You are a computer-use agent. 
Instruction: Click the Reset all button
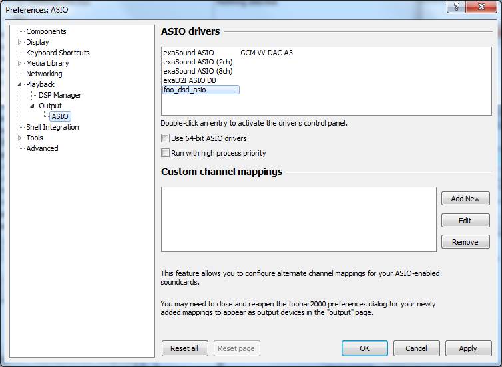point(184,348)
